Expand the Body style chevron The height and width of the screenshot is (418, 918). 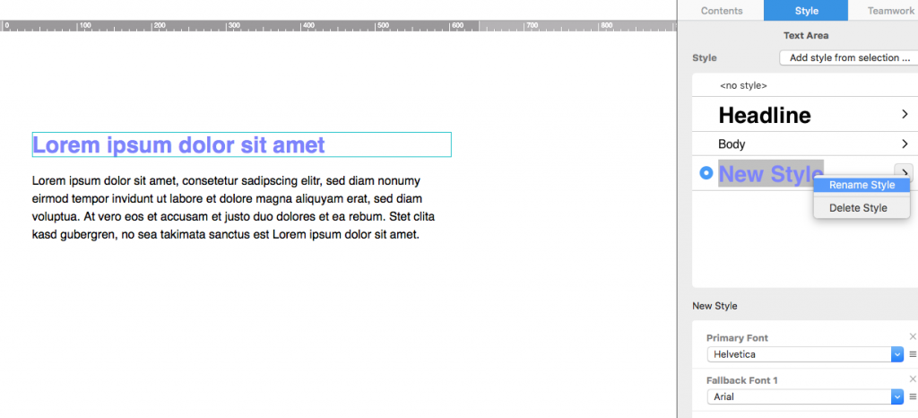click(905, 144)
